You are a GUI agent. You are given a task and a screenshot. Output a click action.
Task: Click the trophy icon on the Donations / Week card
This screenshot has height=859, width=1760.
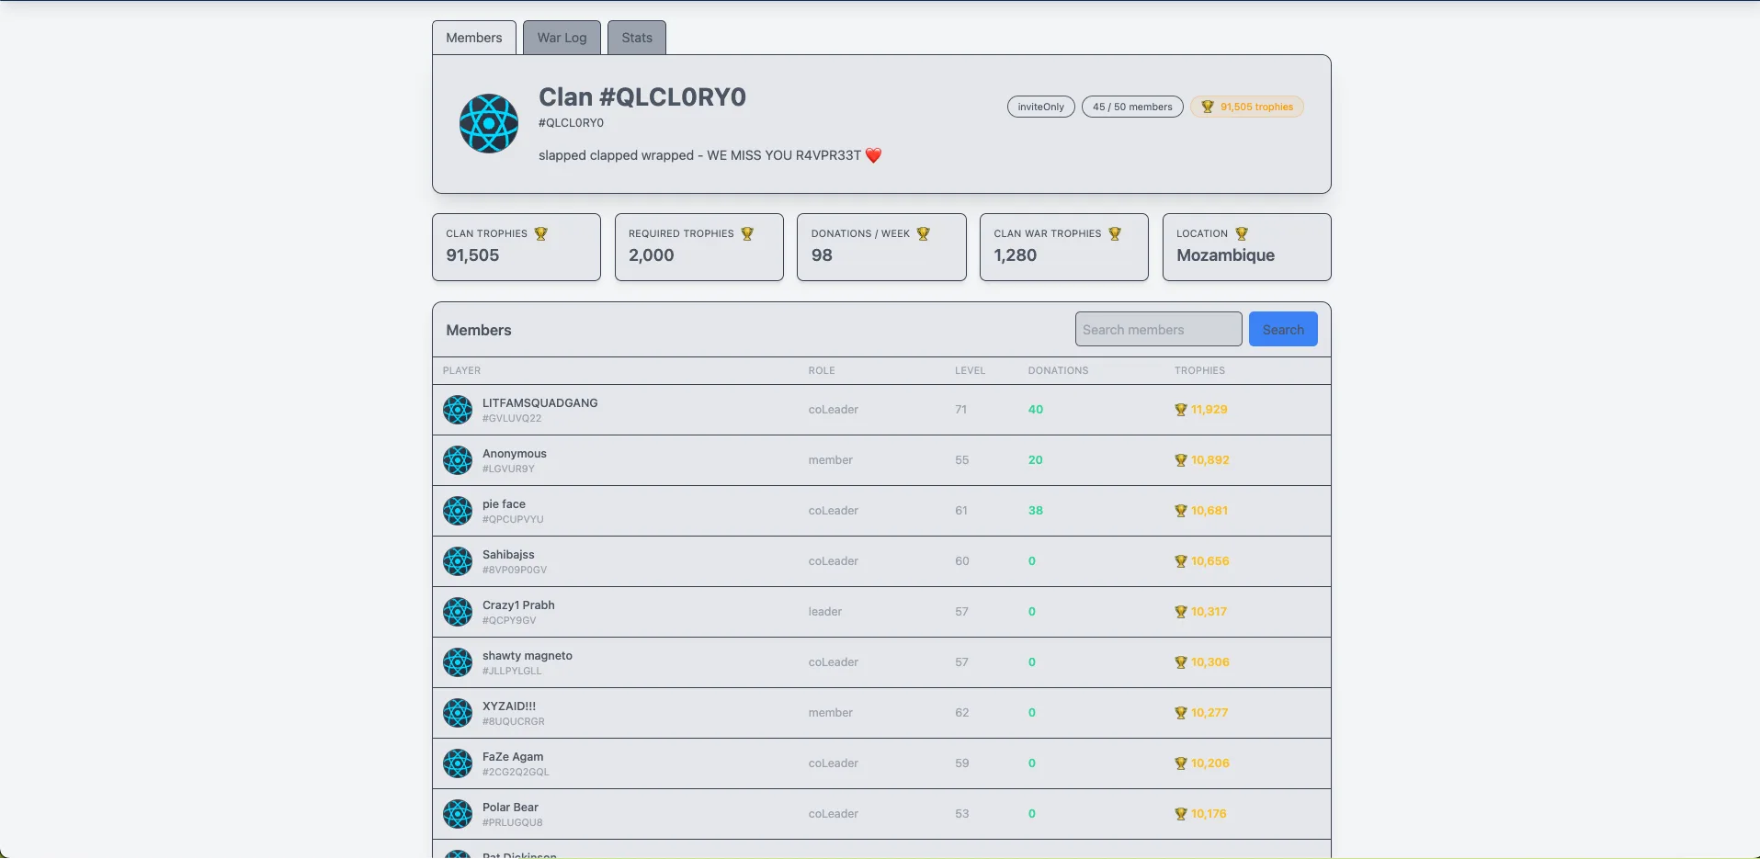click(924, 233)
